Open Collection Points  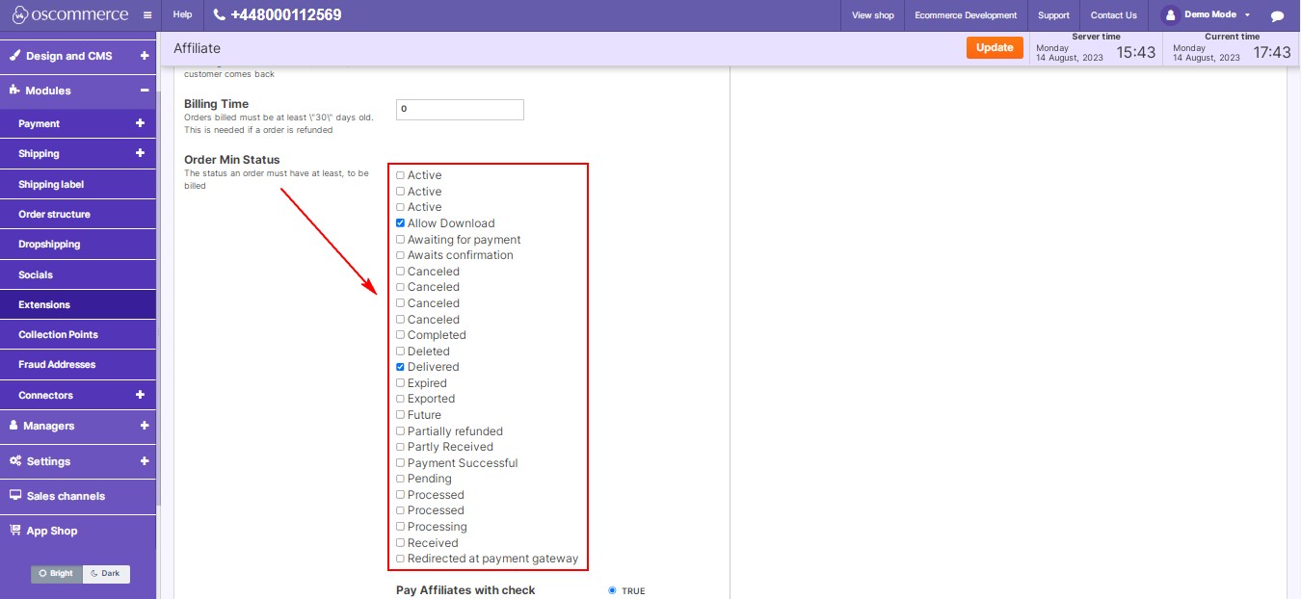pyautogui.click(x=78, y=334)
